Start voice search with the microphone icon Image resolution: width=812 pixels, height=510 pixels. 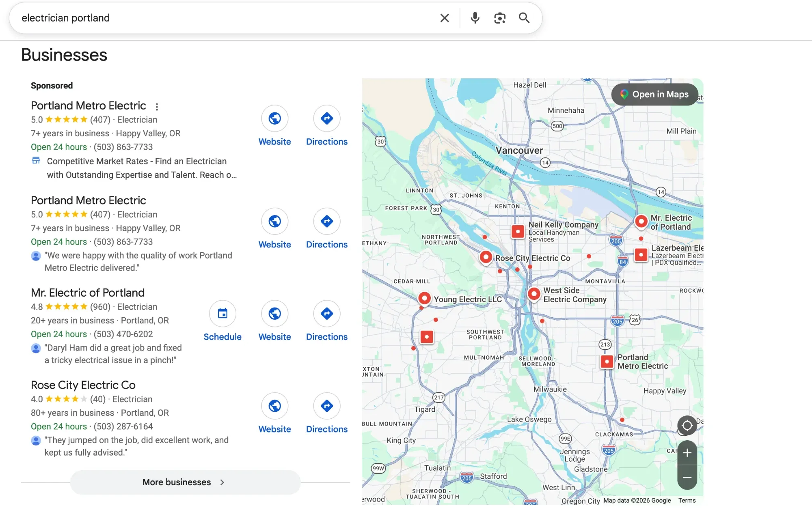tap(475, 18)
